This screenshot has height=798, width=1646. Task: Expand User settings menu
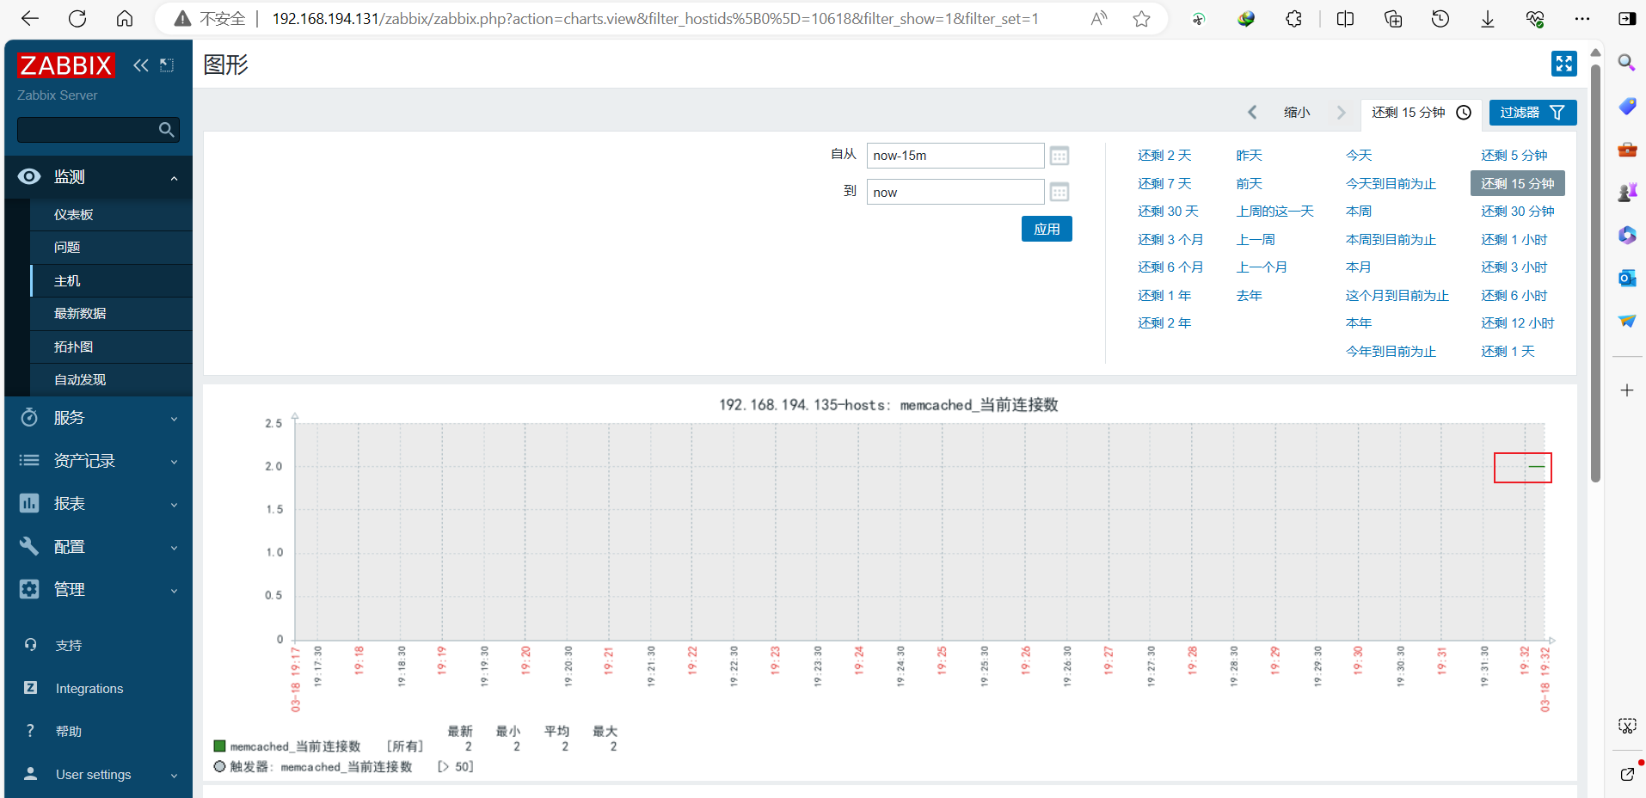click(99, 774)
